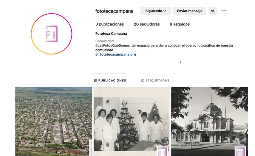Click the fototecacampana username heading
The height and width of the screenshot is (156, 255).
[114, 11]
